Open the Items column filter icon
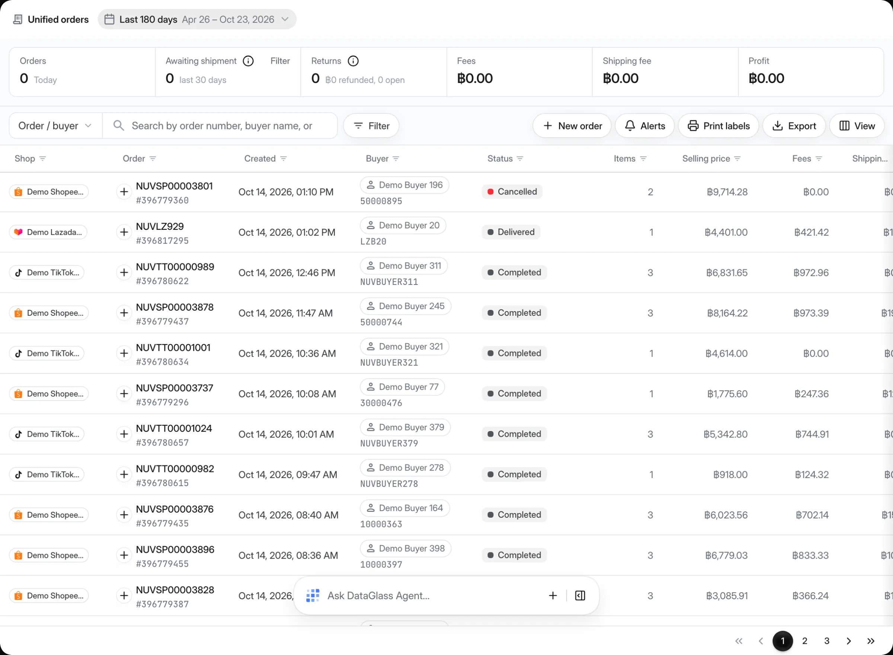893x655 pixels. pyautogui.click(x=643, y=158)
